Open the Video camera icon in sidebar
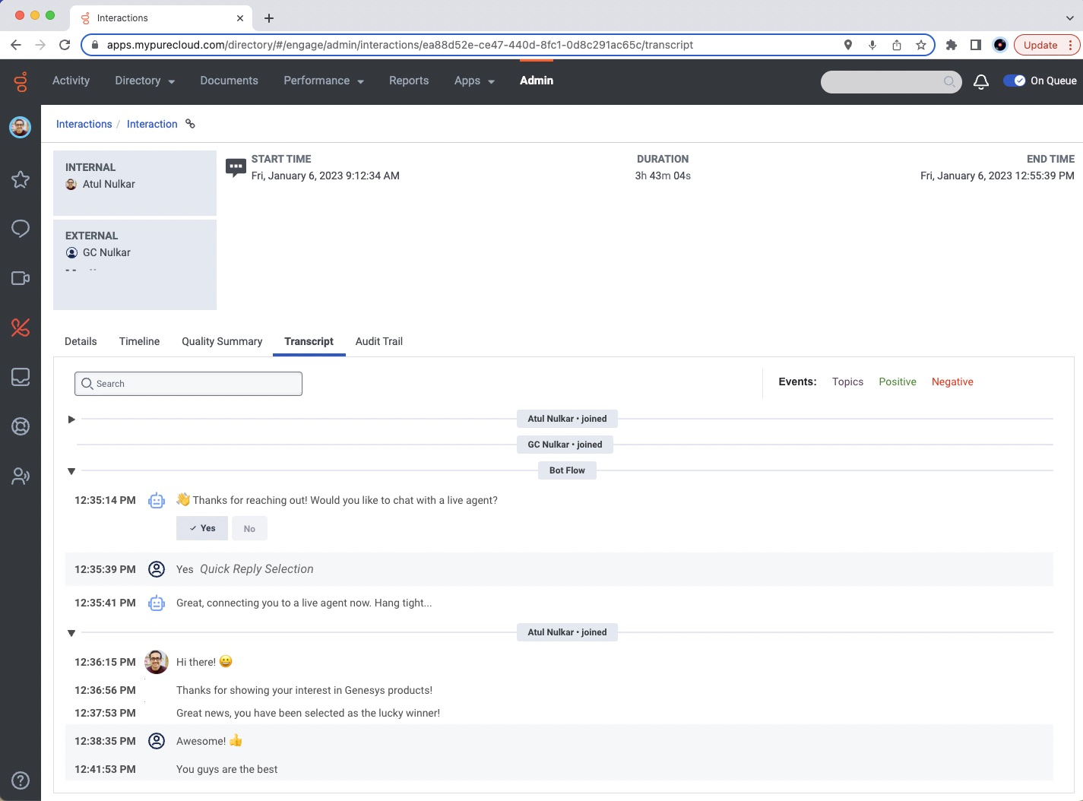This screenshot has width=1083, height=801. coord(21,278)
